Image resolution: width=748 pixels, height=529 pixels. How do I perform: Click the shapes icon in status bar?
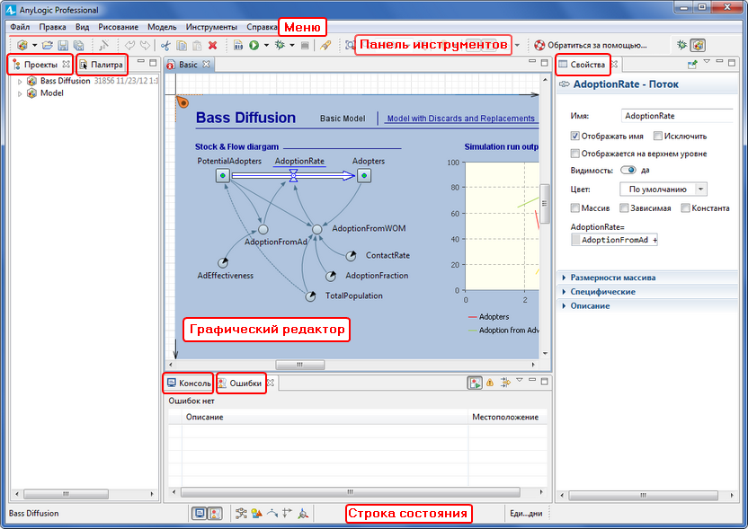click(x=256, y=513)
